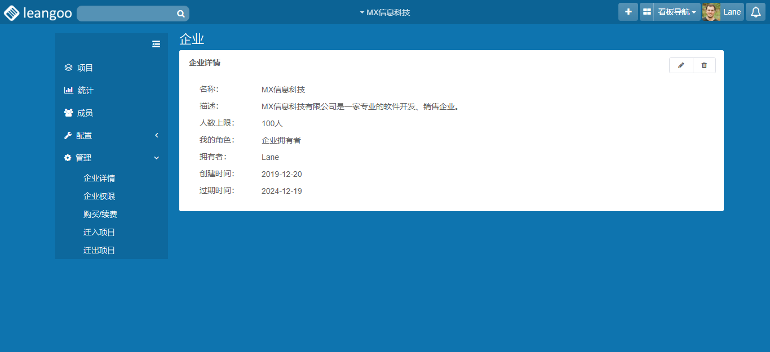Screen dimensions: 770x352
Task: Expand the 配置 menu section
Action: [112, 135]
